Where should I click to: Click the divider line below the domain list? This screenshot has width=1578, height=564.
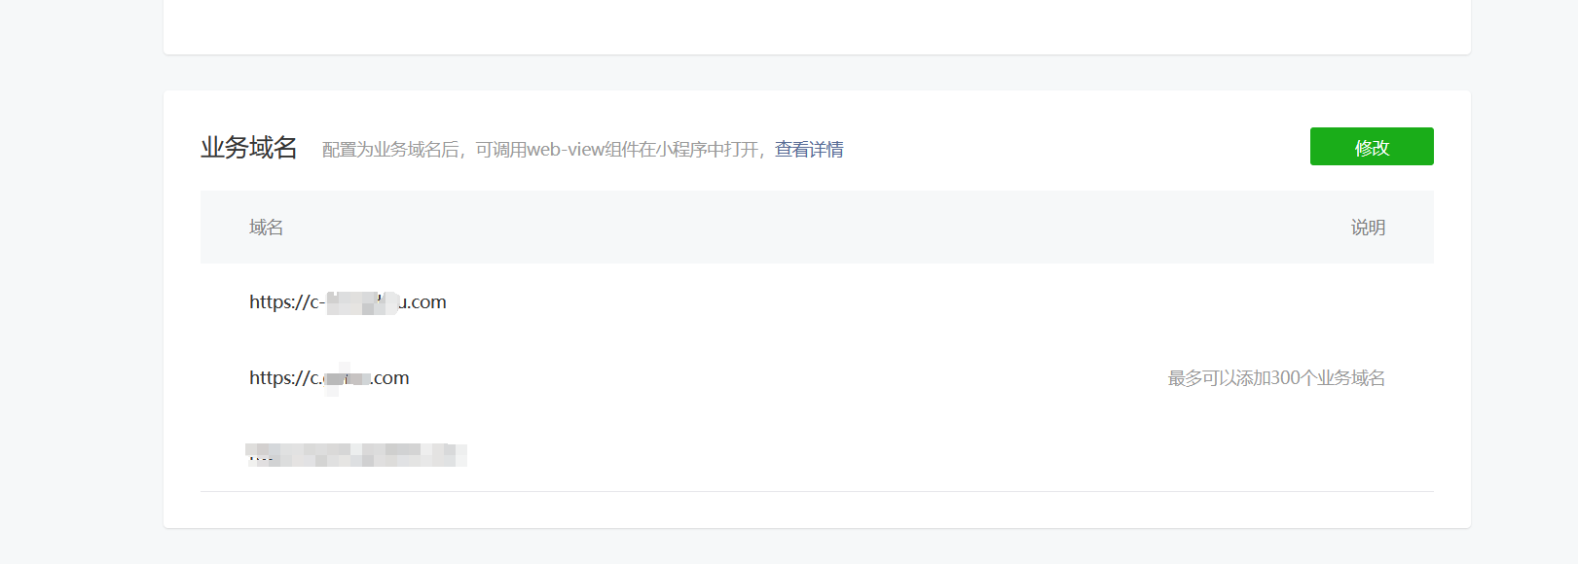coord(817,491)
